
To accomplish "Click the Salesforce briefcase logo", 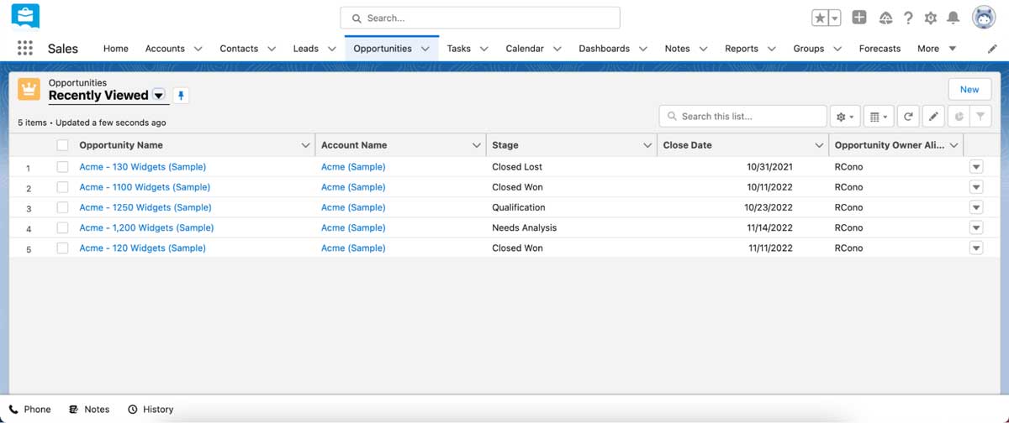I will pyautogui.click(x=25, y=16).
